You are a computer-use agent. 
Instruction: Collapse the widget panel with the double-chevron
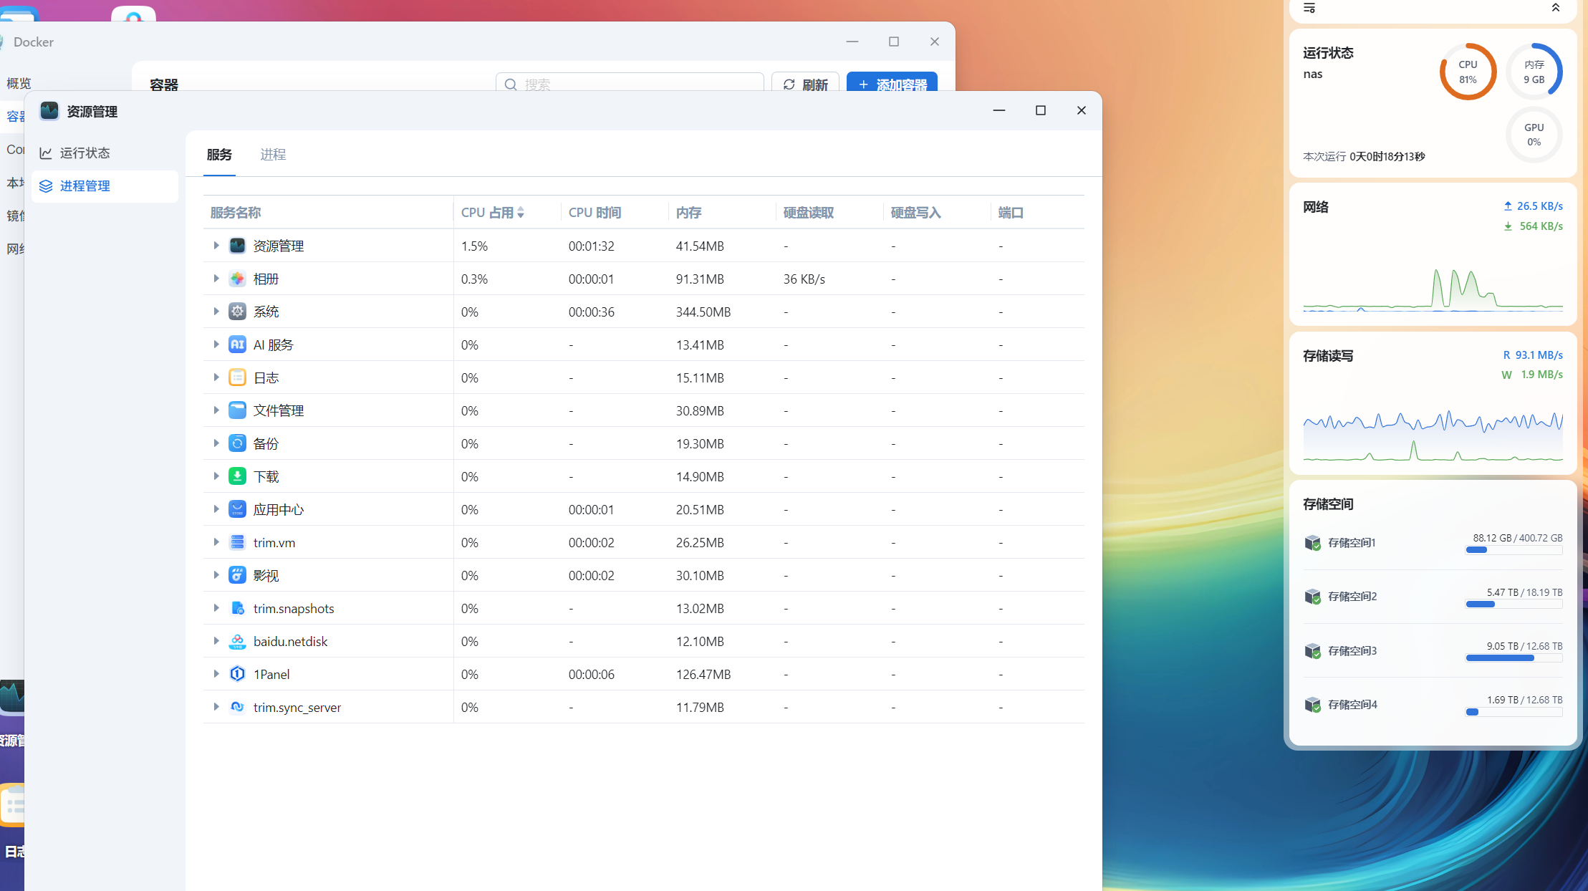coord(1555,8)
